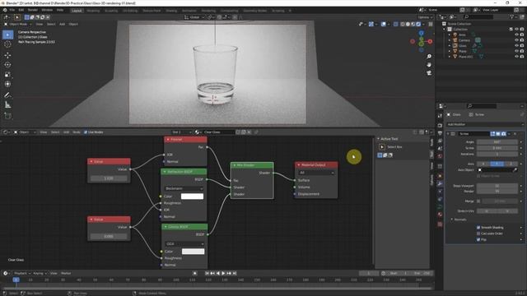Image resolution: width=527 pixels, height=296 pixels.
Task: Toggle the Flip normals checkbox
Action: 478,239
